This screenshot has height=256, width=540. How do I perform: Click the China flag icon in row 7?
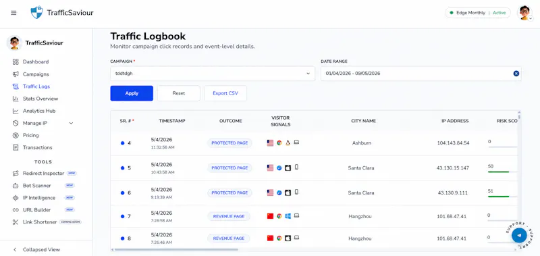[x=271, y=216]
